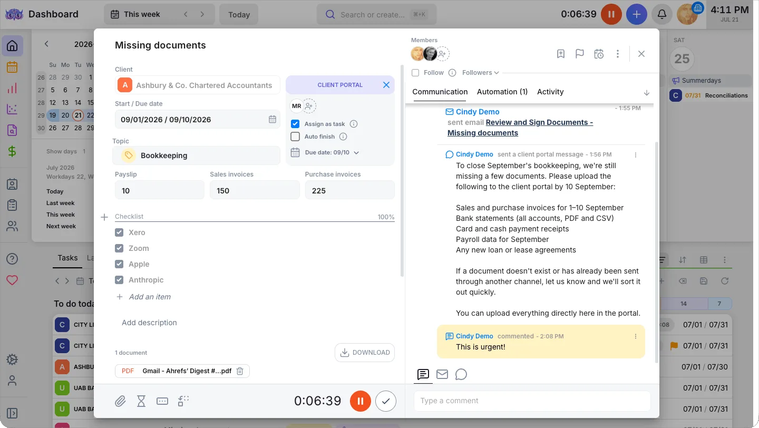759x428 pixels.
Task: Open the Start / Due date picker
Action: pyautogui.click(x=198, y=119)
